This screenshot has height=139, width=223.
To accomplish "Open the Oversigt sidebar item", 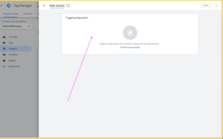I will click(13, 37).
